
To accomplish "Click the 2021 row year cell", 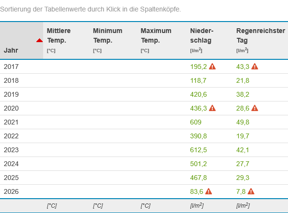I will (x=11, y=122).
